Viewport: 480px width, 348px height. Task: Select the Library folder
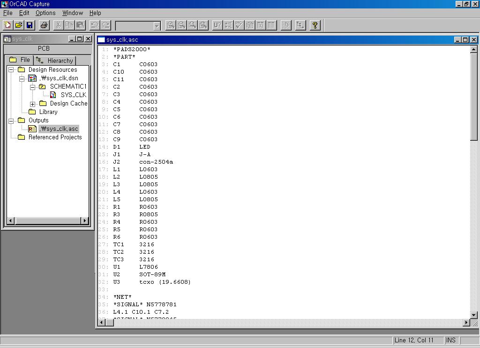click(x=48, y=112)
